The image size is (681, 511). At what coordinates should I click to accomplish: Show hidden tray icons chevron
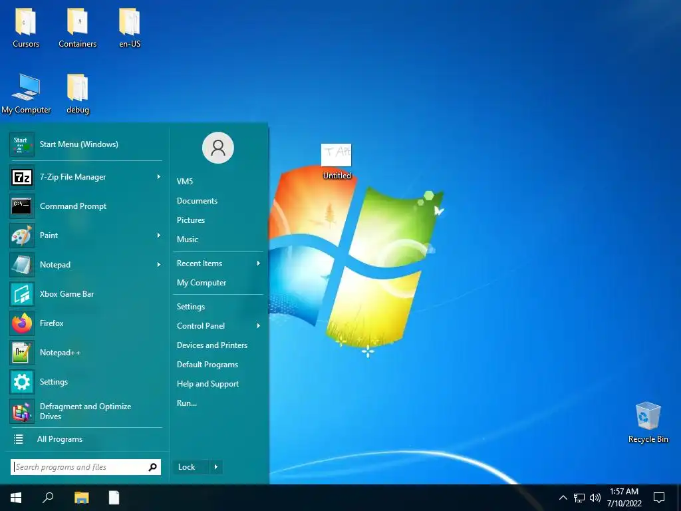pos(563,498)
